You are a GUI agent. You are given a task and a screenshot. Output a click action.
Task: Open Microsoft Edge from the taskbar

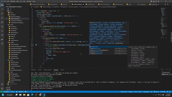coord(32,95)
